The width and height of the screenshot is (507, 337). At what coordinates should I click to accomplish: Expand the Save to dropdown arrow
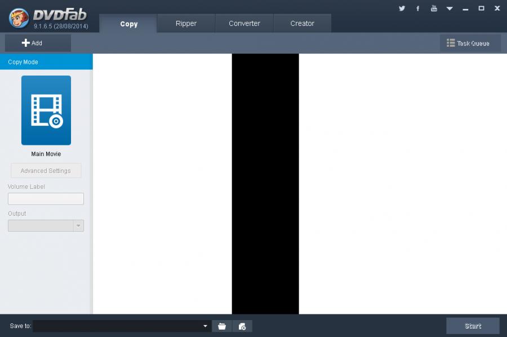click(205, 326)
